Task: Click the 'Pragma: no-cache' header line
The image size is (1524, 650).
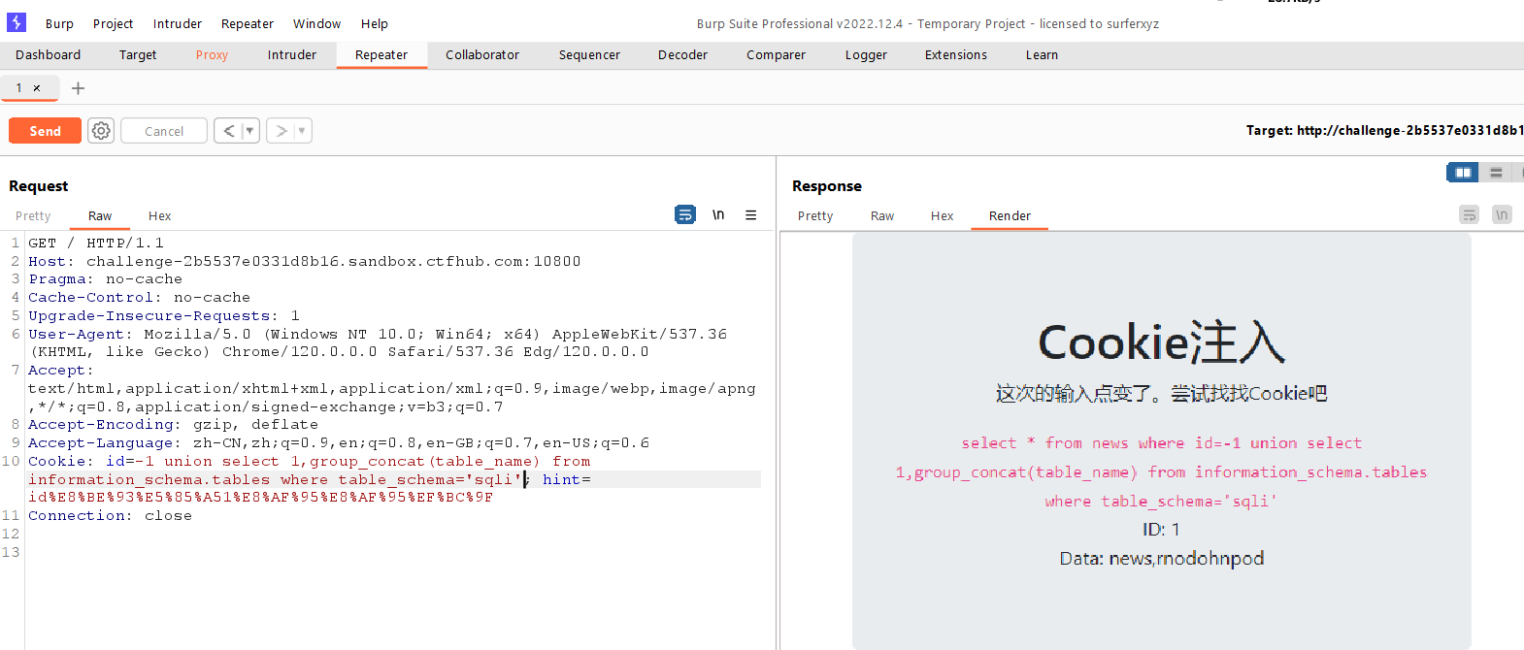Action: coord(105,279)
